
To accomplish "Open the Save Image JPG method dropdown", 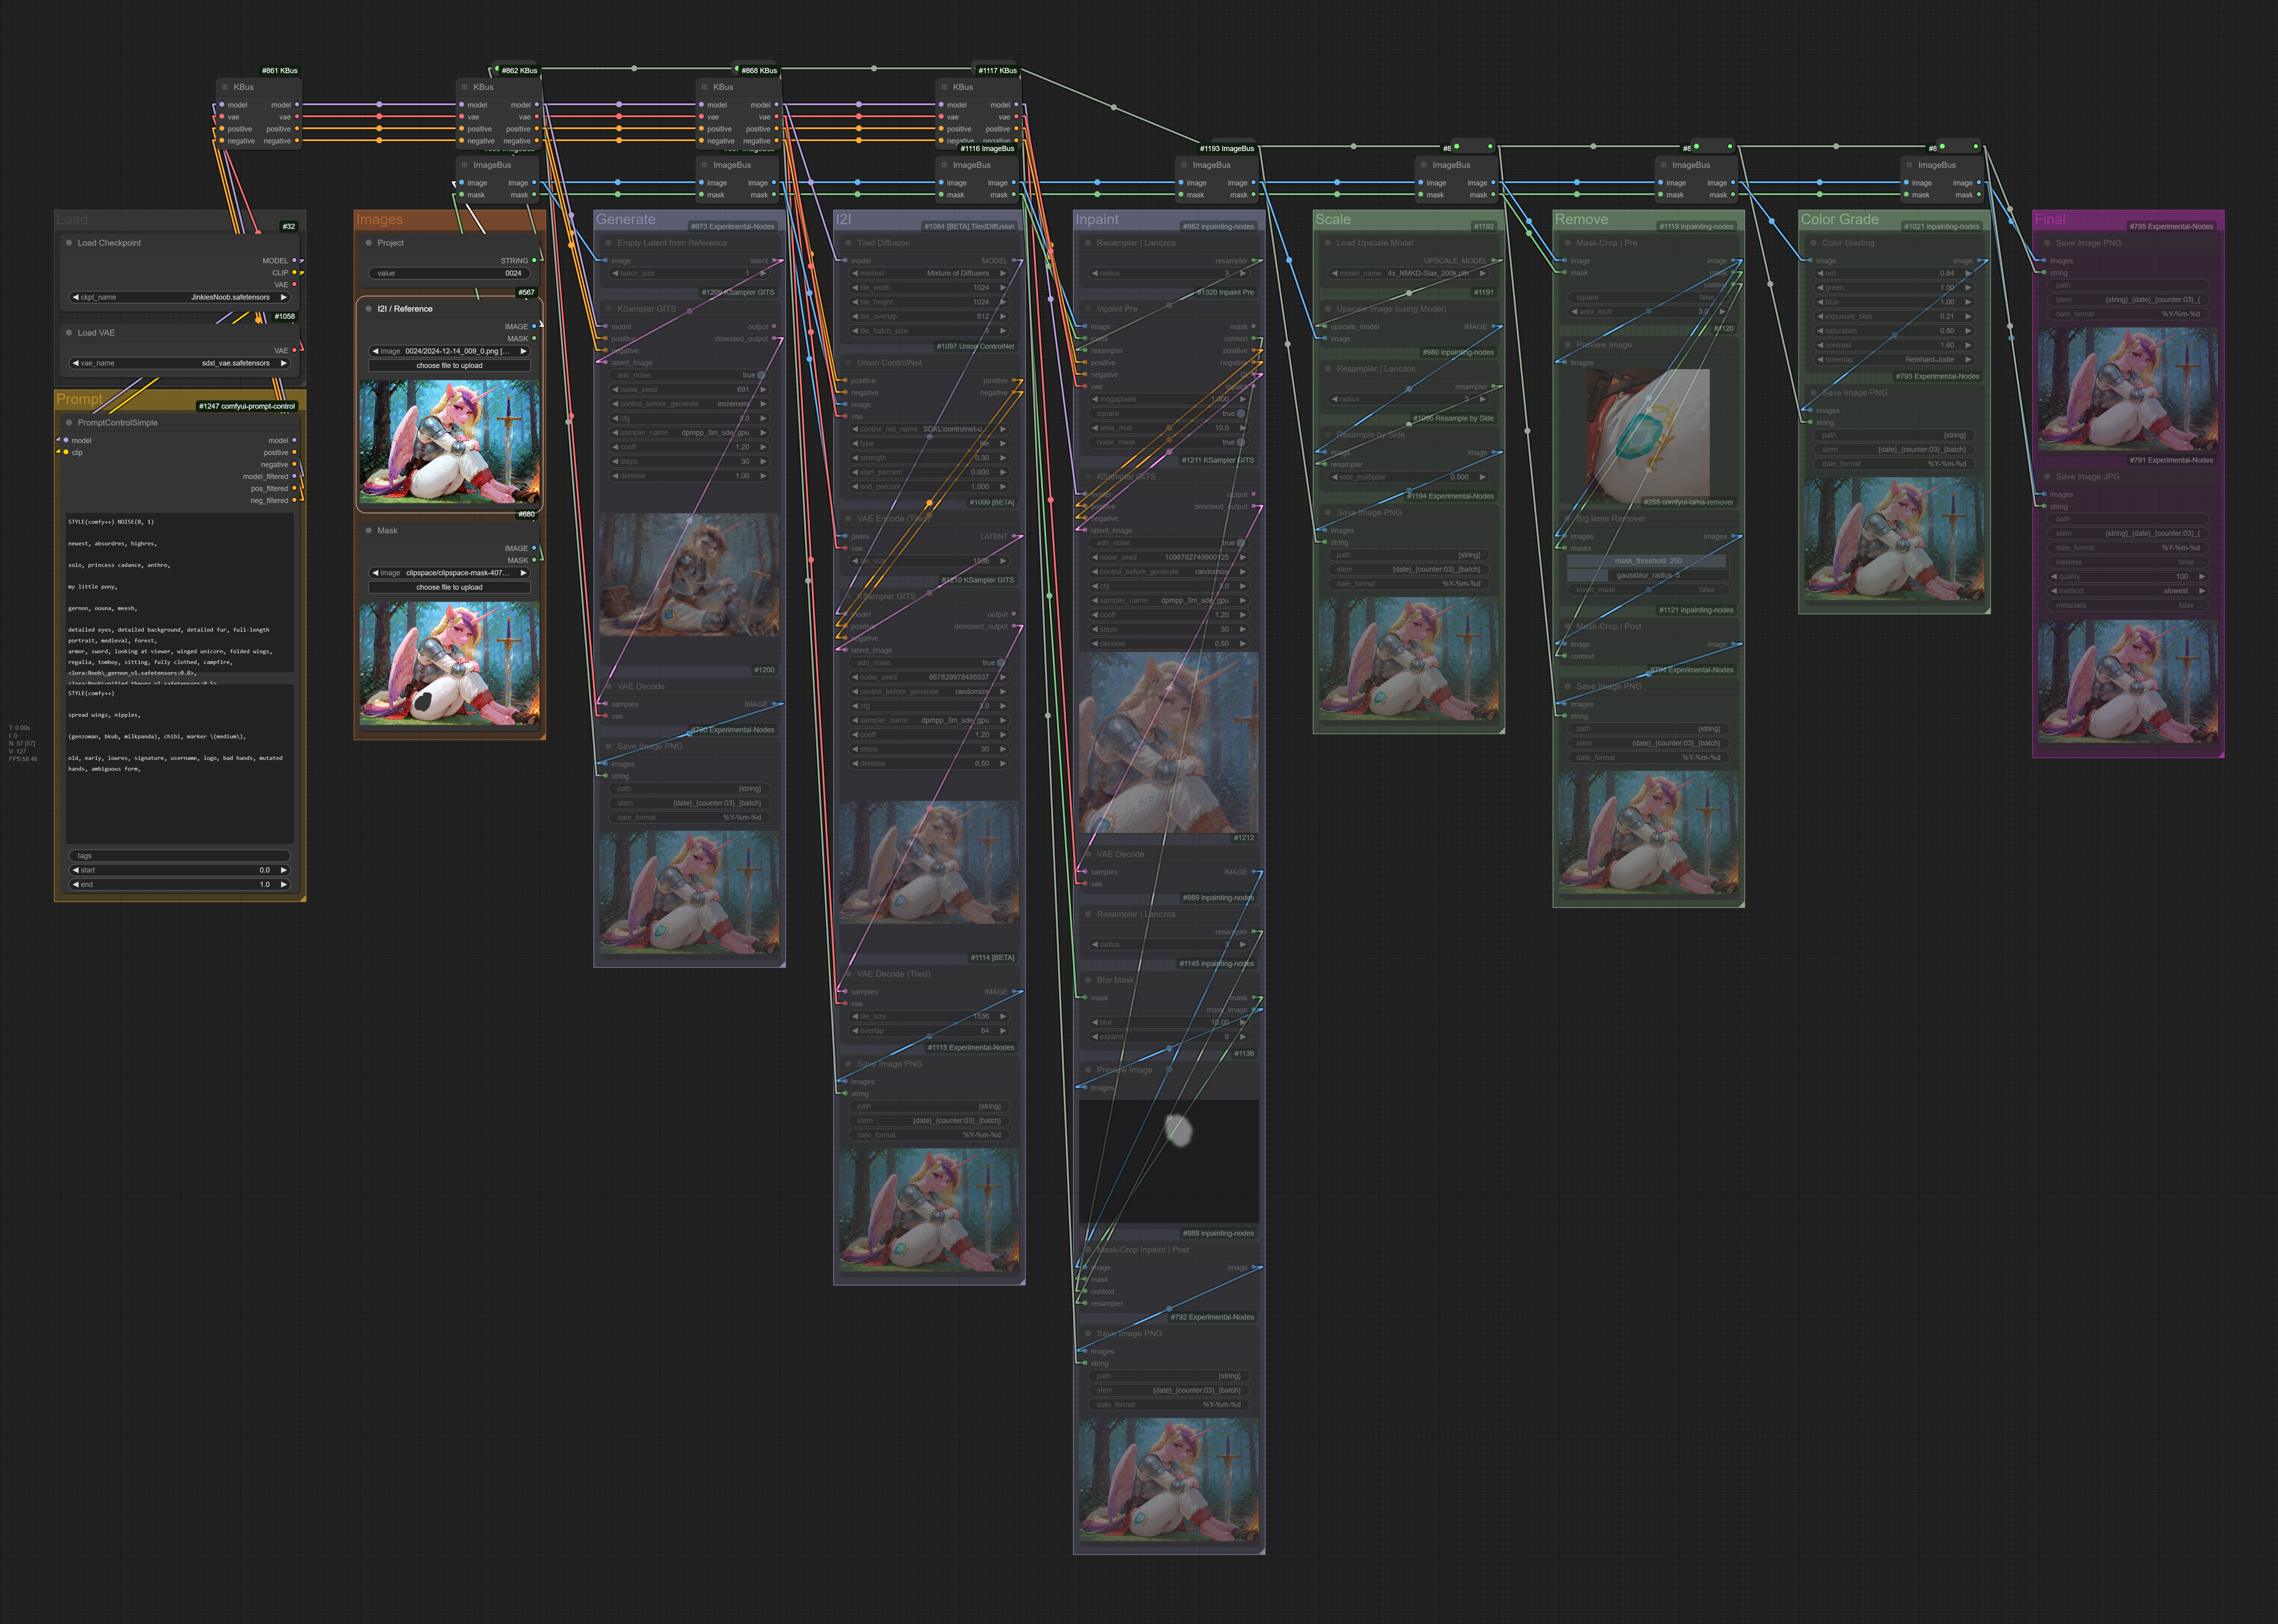I will [x=2128, y=591].
